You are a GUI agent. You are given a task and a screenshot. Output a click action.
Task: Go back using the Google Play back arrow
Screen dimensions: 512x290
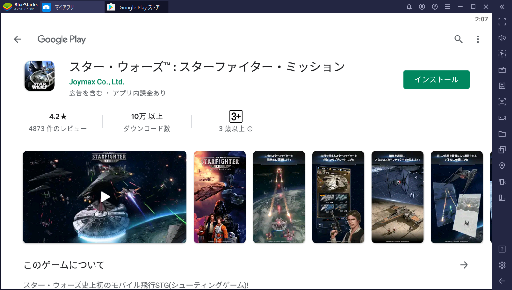pos(18,39)
